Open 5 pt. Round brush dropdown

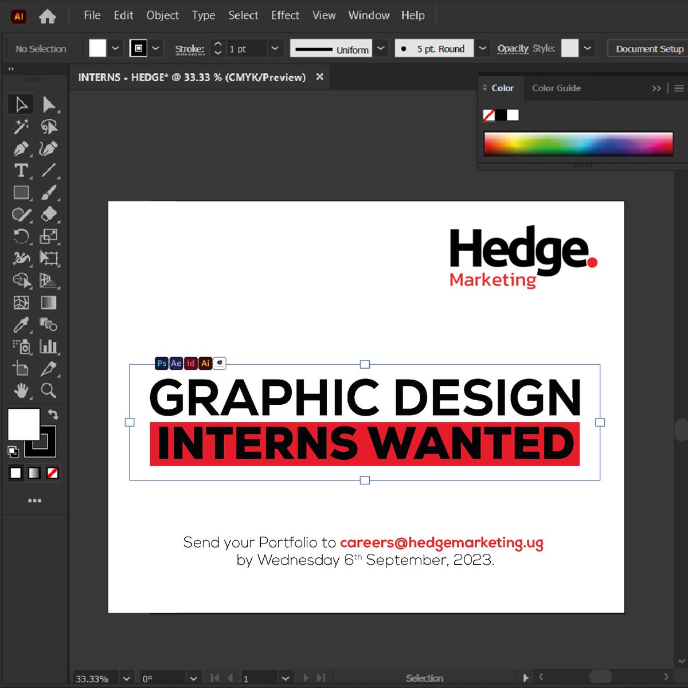(x=483, y=49)
